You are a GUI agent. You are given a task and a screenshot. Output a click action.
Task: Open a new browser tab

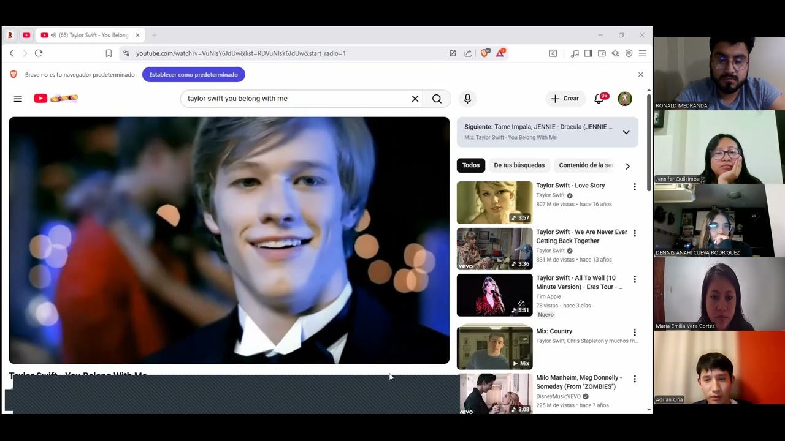(154, 36)
